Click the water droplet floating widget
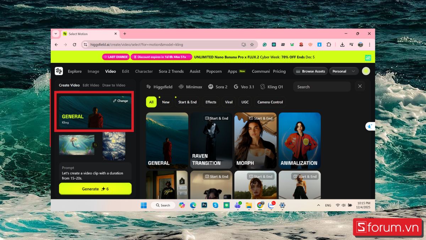 point(370,126)
